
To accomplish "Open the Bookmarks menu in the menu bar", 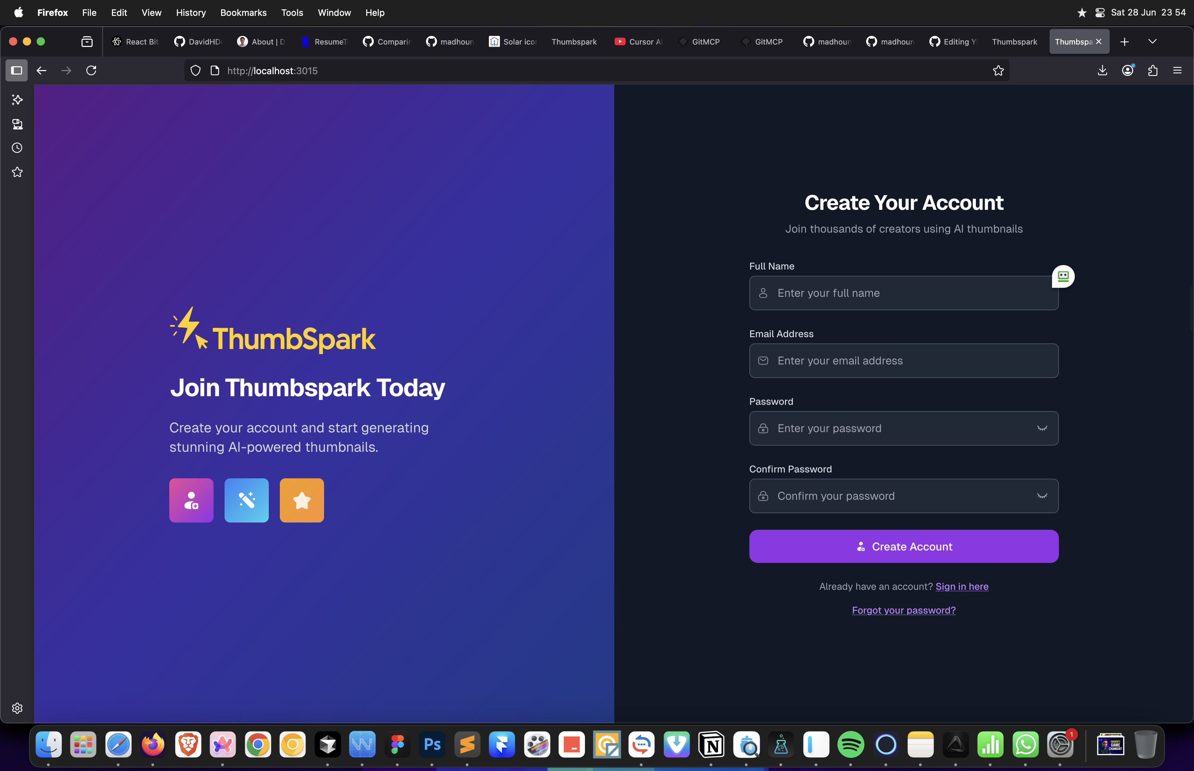I will 243,12.
